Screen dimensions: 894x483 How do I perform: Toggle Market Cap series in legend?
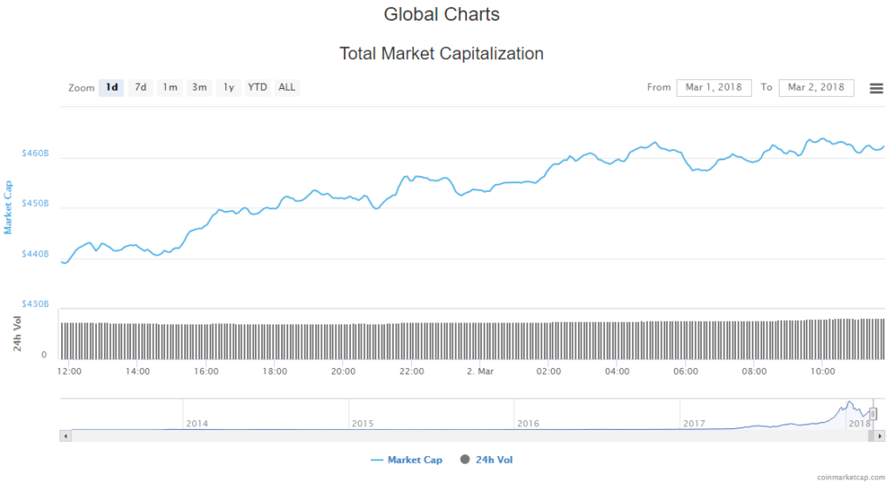(407, 459)
